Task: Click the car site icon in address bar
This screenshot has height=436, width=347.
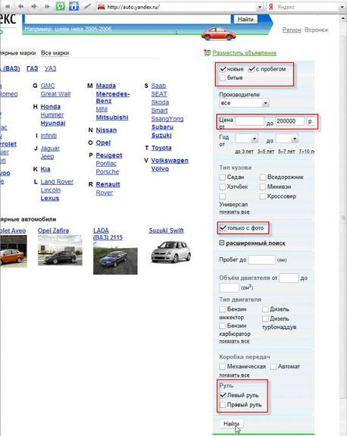Action: tap(101, 7)
